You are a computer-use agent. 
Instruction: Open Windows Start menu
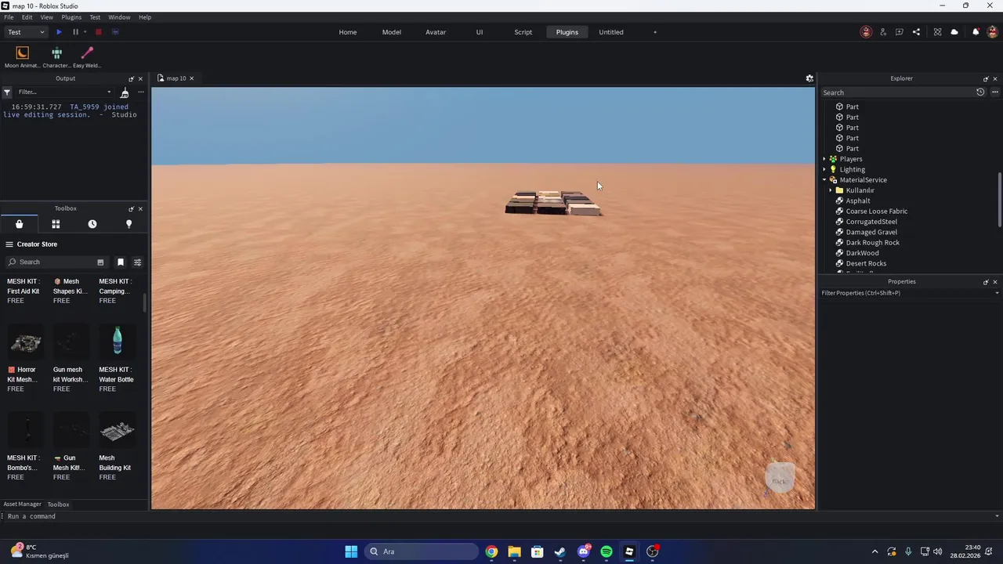pos(351,551)
